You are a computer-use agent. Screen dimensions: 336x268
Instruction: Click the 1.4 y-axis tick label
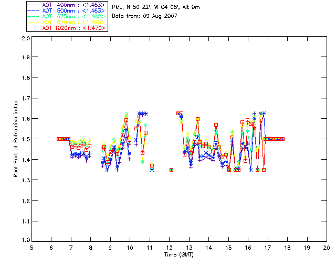coord(26,160)
